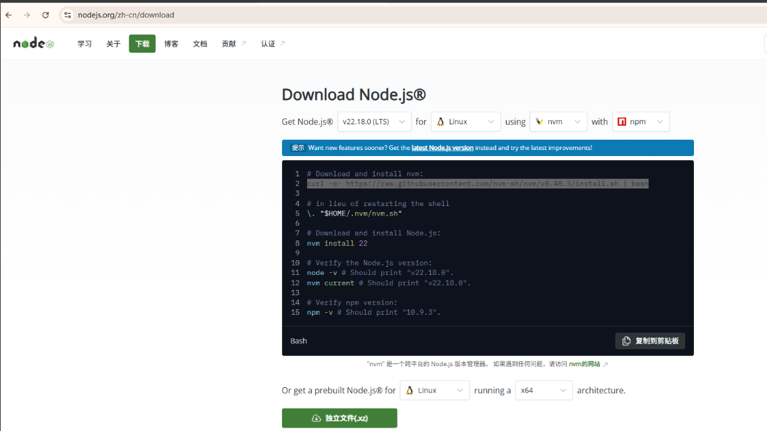The width and height of the screenshot is (767, 431).
Task: Click the '# in lieu of restarting the shell' comment
Action: [378, 204]
